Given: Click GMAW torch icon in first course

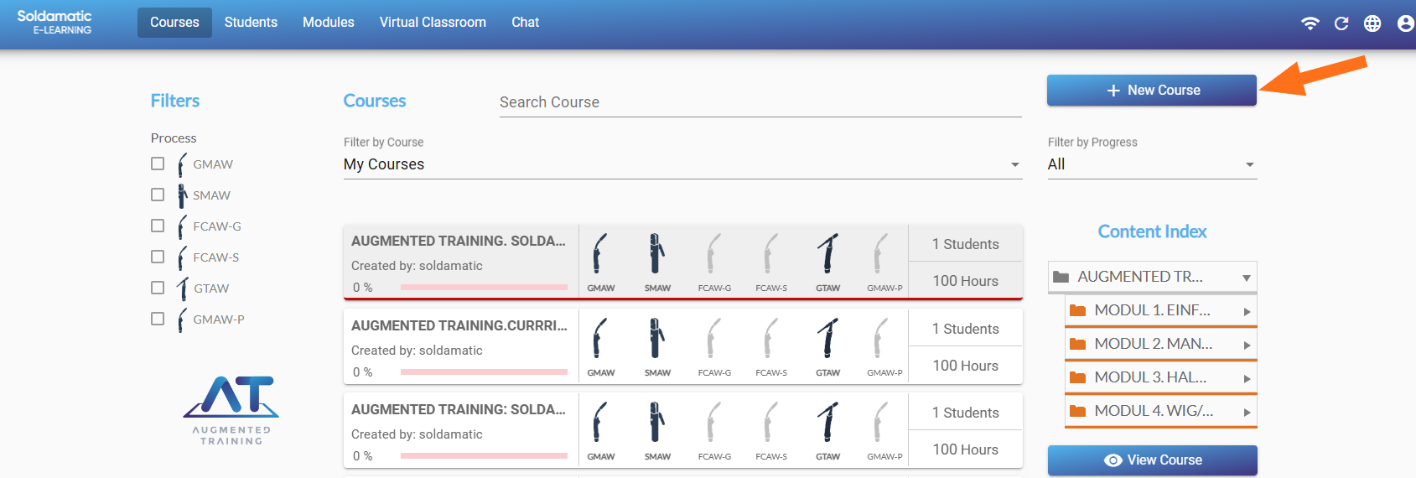Looking at the screenshot, I should click(x=600, y=253).
